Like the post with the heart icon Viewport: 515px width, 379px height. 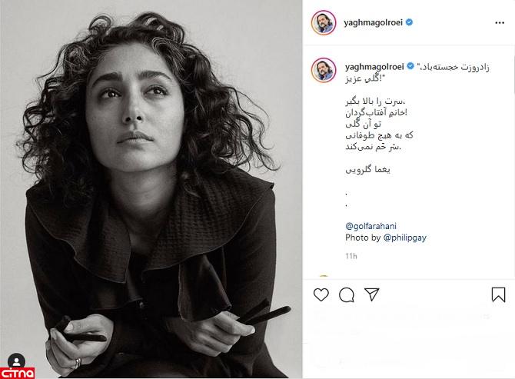tap(321, 294)
